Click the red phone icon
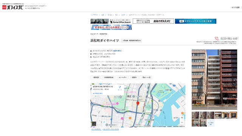Screen dimensions: 242x136 pyautogui.click(x=217, y=39)
